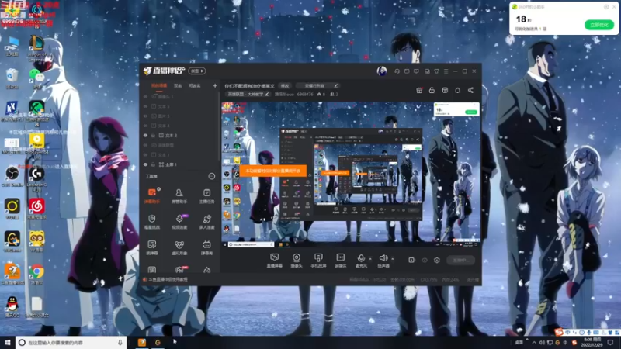Select the 全屏 1 layer row
Screen dimensions: 621x349
180,164
